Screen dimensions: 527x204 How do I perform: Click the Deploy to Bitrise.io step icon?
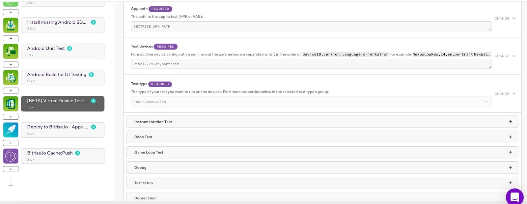[x=11, y=130]
